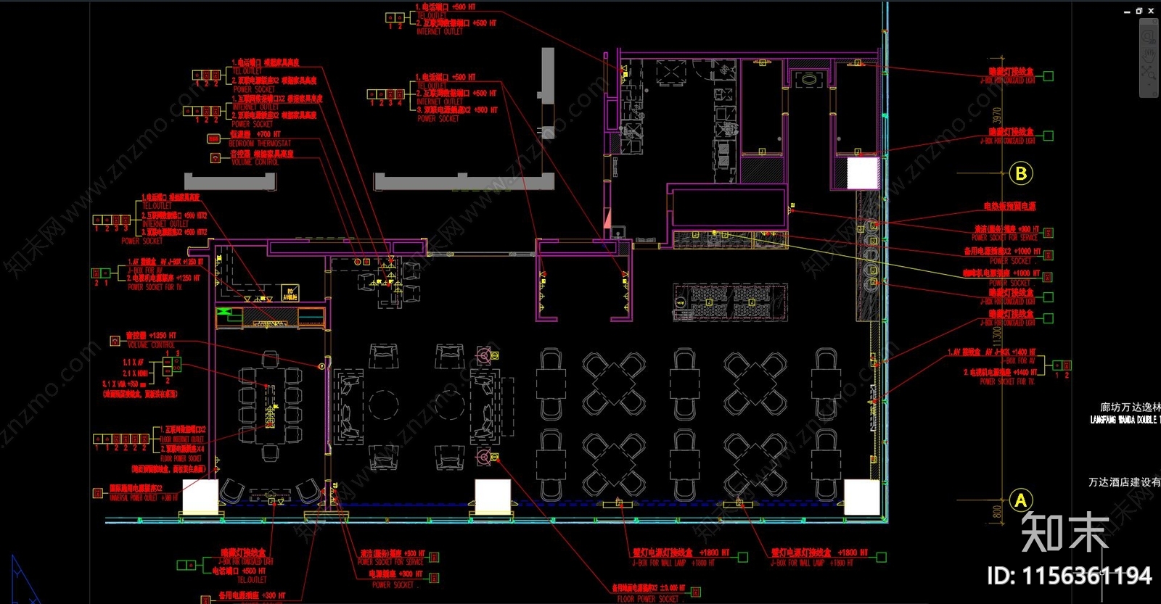Close the floating navigation bar
Image resolution: width=1161 pixels, height=604 pixels.
click(1154, 22)
